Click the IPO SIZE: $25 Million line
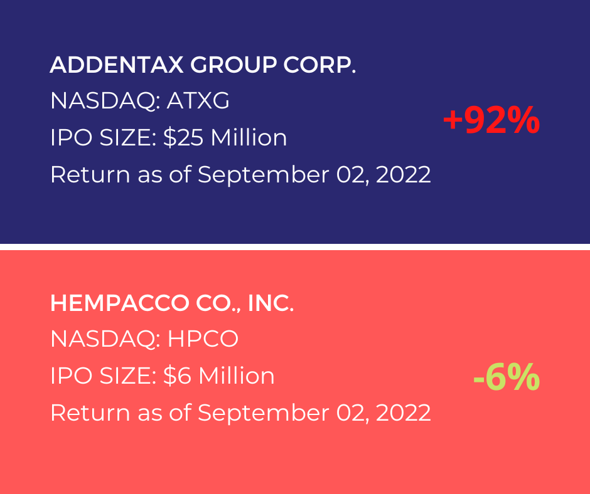Viewport: 590px width, 494px height. click(x=169, y=137)
